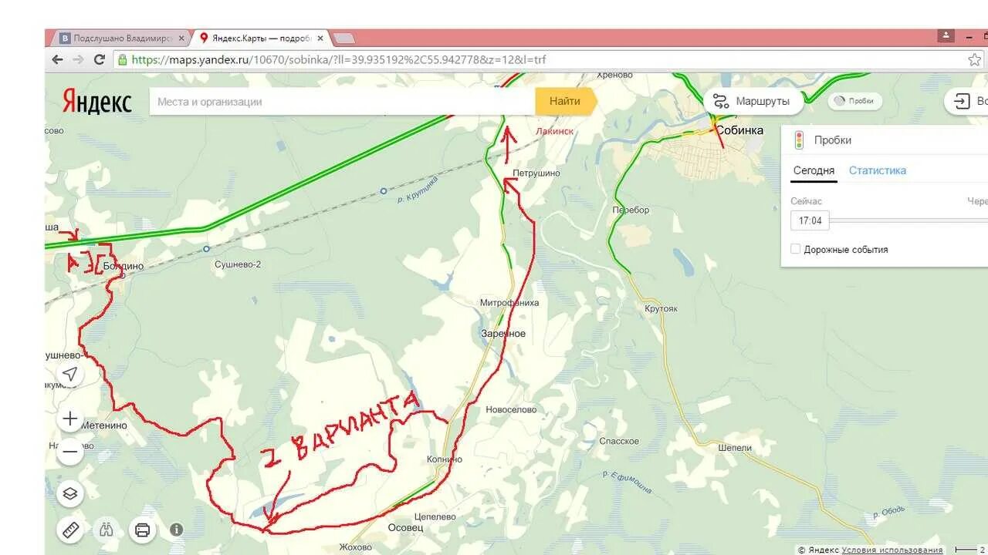Image resolution: width=988 pixels, height=555 pixels.
Task: Click the Перебор label
Action: pos(631,210)
